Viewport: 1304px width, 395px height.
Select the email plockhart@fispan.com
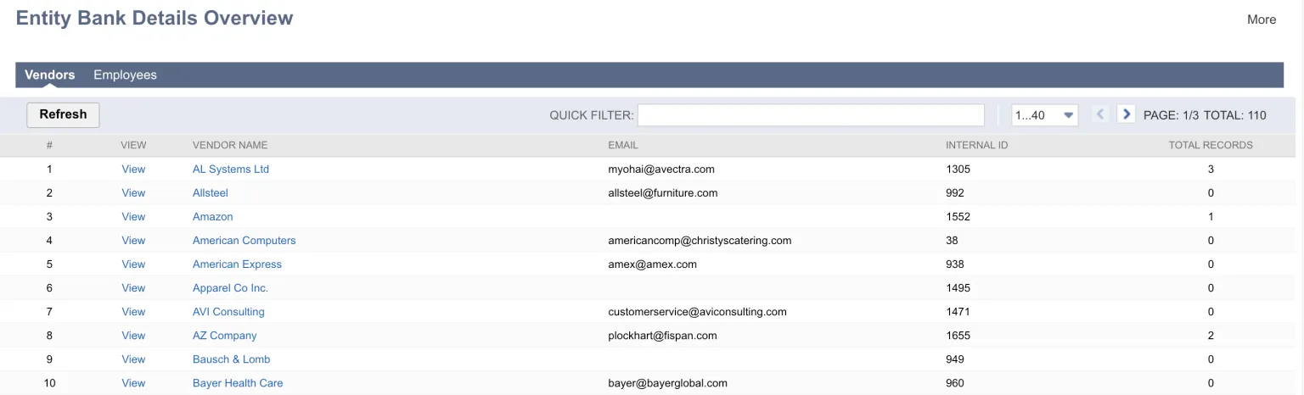662,336
